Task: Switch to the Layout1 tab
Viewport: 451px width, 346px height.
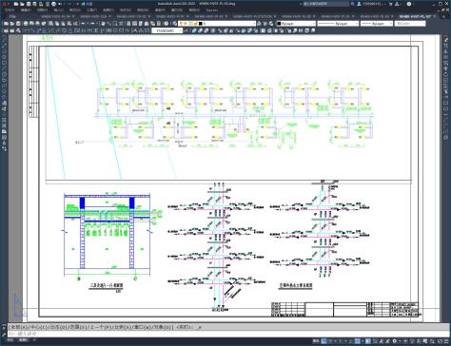Action: (23, 340)
